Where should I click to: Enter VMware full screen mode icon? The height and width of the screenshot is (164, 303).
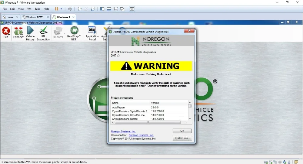click(x=115, y=9)
